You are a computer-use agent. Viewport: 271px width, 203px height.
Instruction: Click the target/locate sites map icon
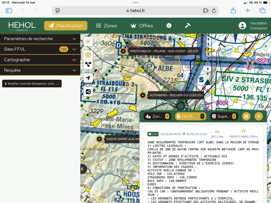pos(88,55)
